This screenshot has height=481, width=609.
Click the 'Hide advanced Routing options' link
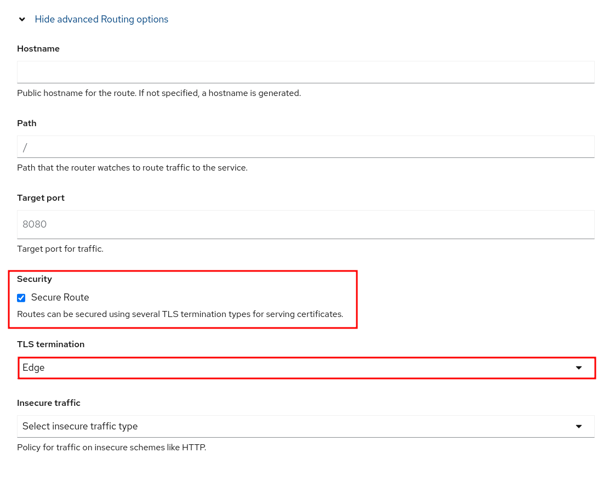point(101,19)
